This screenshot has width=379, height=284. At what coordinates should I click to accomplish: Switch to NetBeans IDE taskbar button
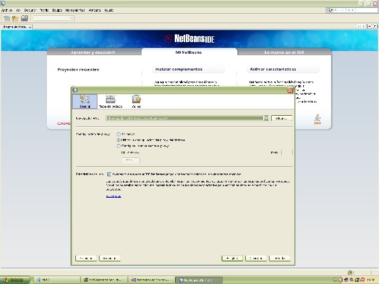pyautogui.click(x=198, y=280)
